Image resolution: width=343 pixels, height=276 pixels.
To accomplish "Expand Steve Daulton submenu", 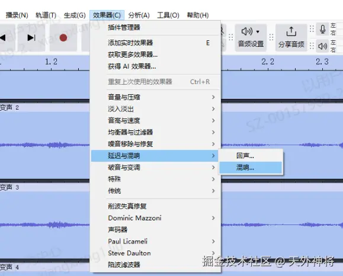I will pos(155,253).
